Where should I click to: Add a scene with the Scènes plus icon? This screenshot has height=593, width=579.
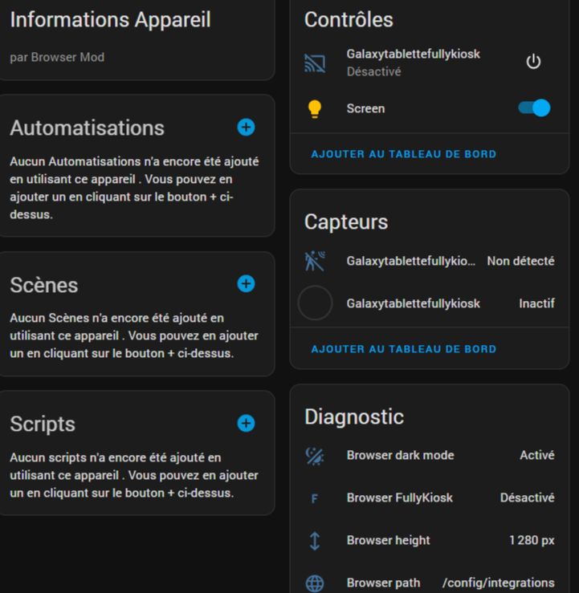(246, 283)
